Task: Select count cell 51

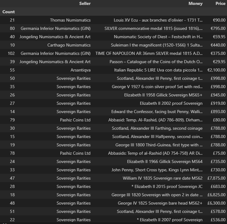Action: click(12, 211)
